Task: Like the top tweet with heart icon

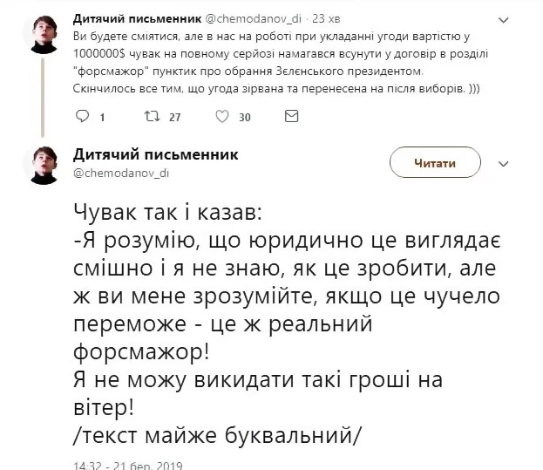Action: pyautogui.click(x=221, y=117)
